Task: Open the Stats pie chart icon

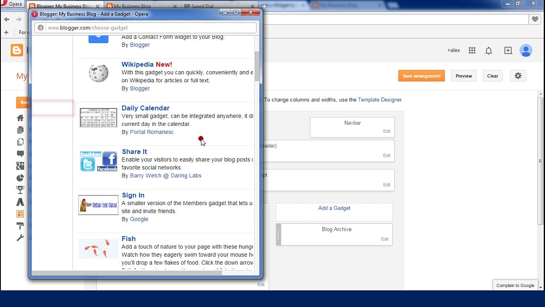Action: (20, 178)
